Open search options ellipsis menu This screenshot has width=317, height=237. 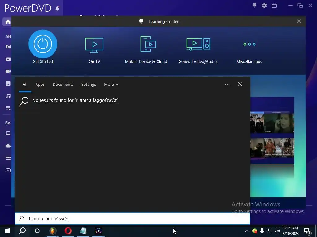click(227, 84)
